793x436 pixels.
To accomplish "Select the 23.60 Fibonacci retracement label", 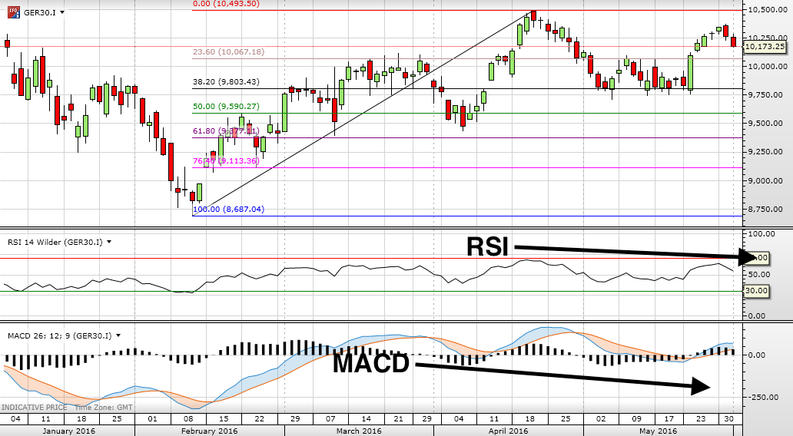I will (x=228, y=52).
